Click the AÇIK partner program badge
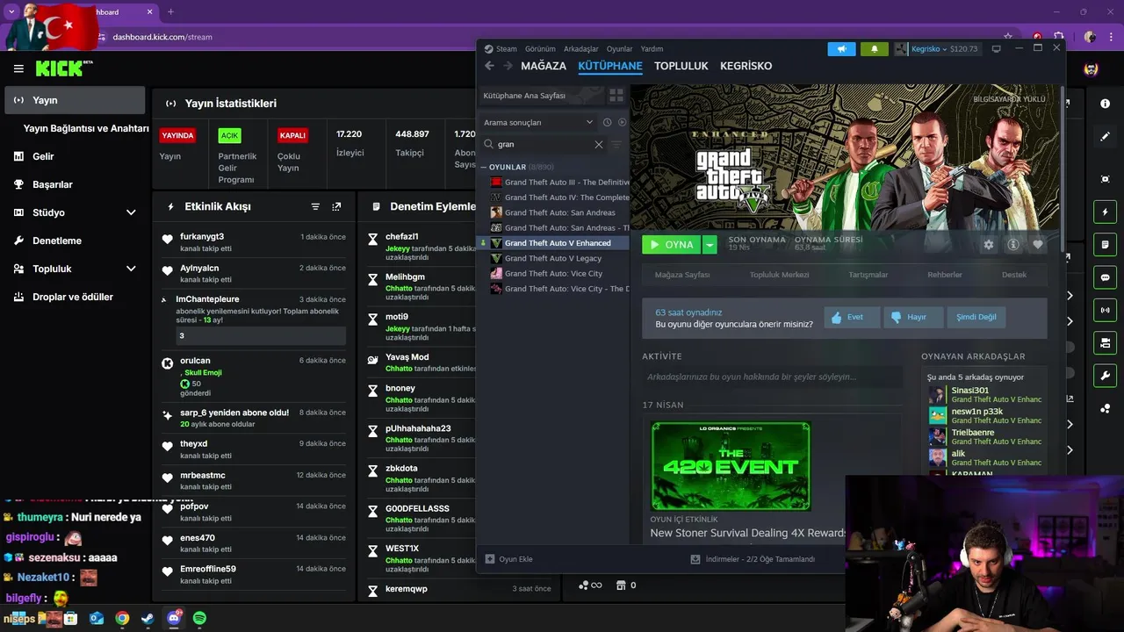1124x632 pixels. tap(229, 135)
